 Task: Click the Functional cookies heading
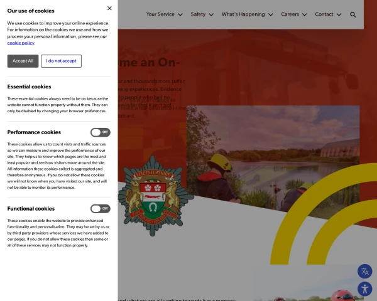point(31,209)
